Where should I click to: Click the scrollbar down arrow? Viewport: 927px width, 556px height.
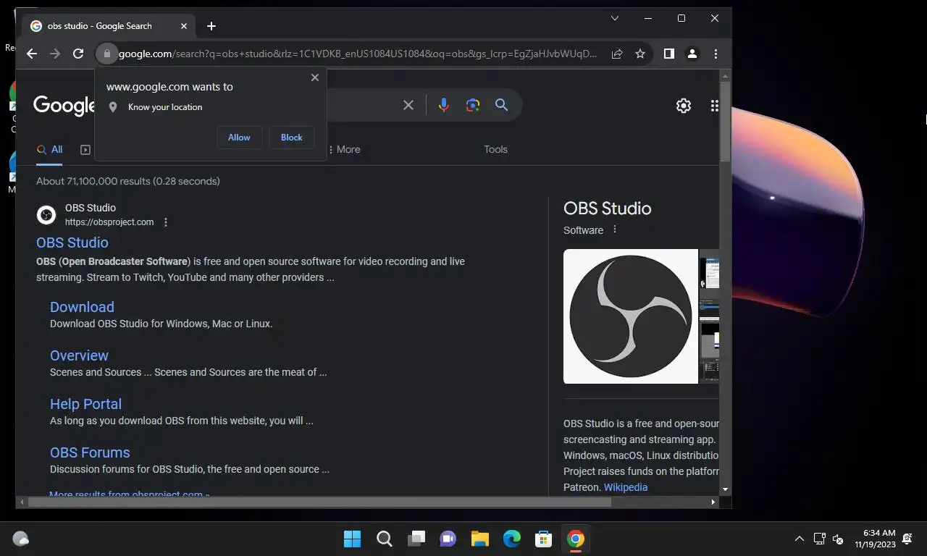tap(725, 490)
